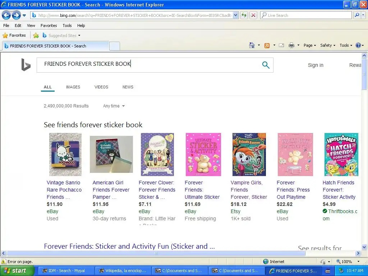
Task: Switch to Wikipedia, la enciclop... taskbar window
Action: point(123,271)
